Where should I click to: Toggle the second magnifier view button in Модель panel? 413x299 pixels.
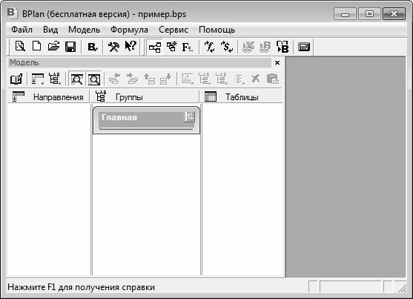pos(93,79)
